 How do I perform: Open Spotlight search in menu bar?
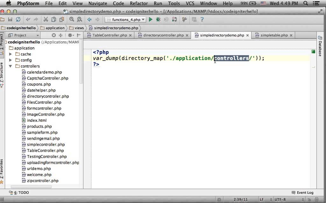305,3
